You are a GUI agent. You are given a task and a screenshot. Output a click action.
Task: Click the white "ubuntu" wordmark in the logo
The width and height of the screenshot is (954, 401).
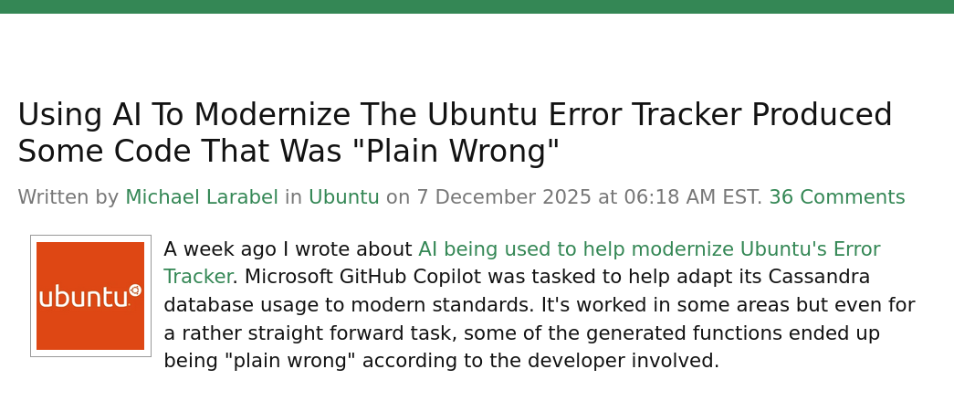pyautogui.click(x=83, y=297)
